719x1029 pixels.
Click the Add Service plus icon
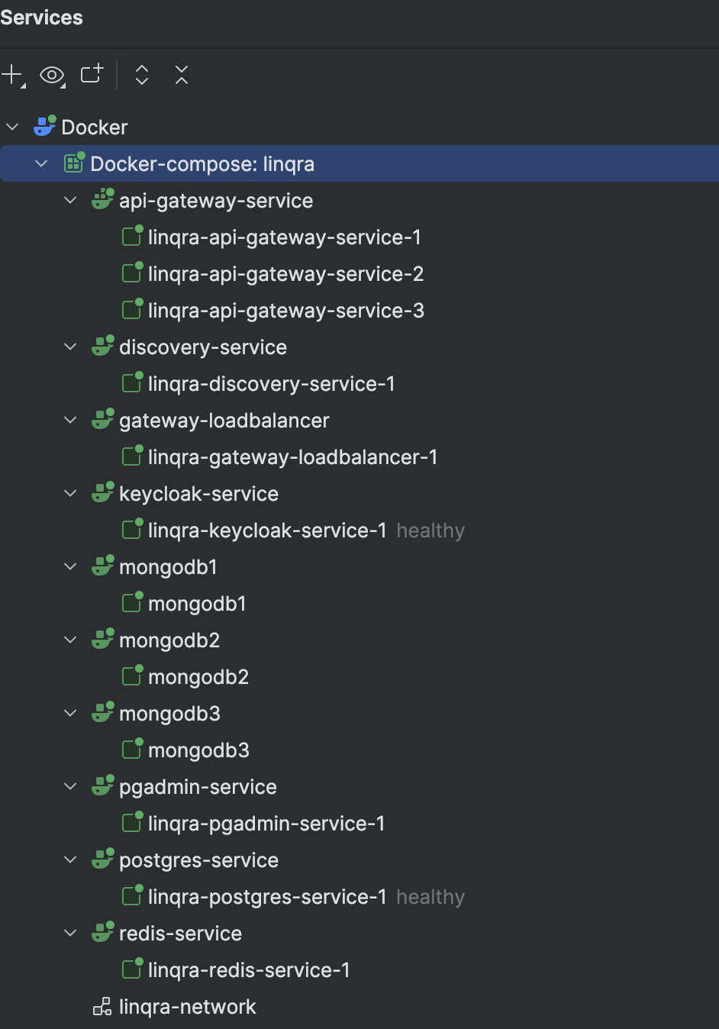(12, 75)
